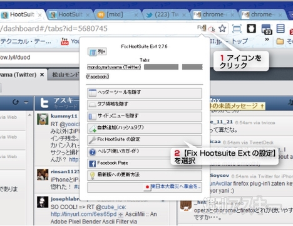Click the side menu icon in popup
Image resolution: width=293 pixels, height=226 pixels.
92,117
